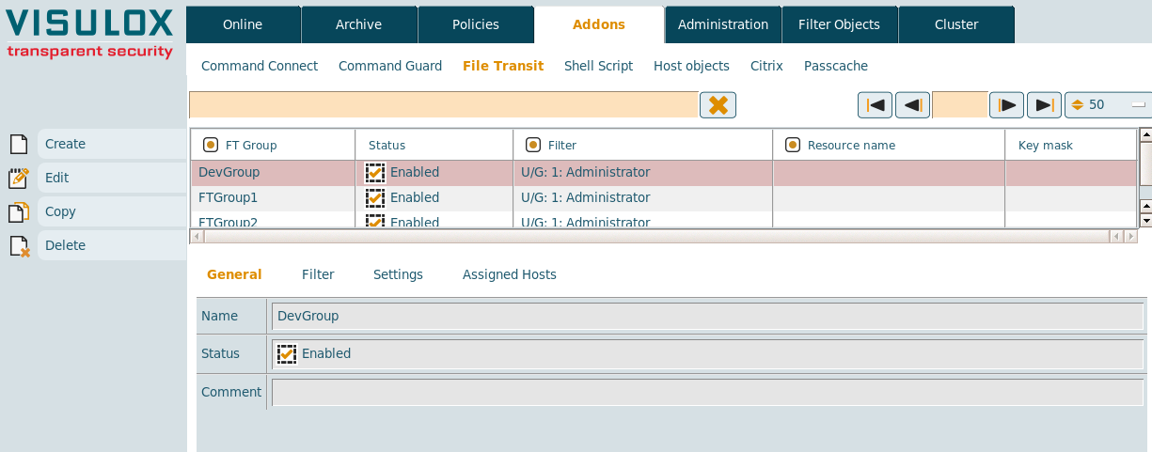
Task: Toggle Enabled checkbox in DevGroup row
Action: (x=375, y=173)
